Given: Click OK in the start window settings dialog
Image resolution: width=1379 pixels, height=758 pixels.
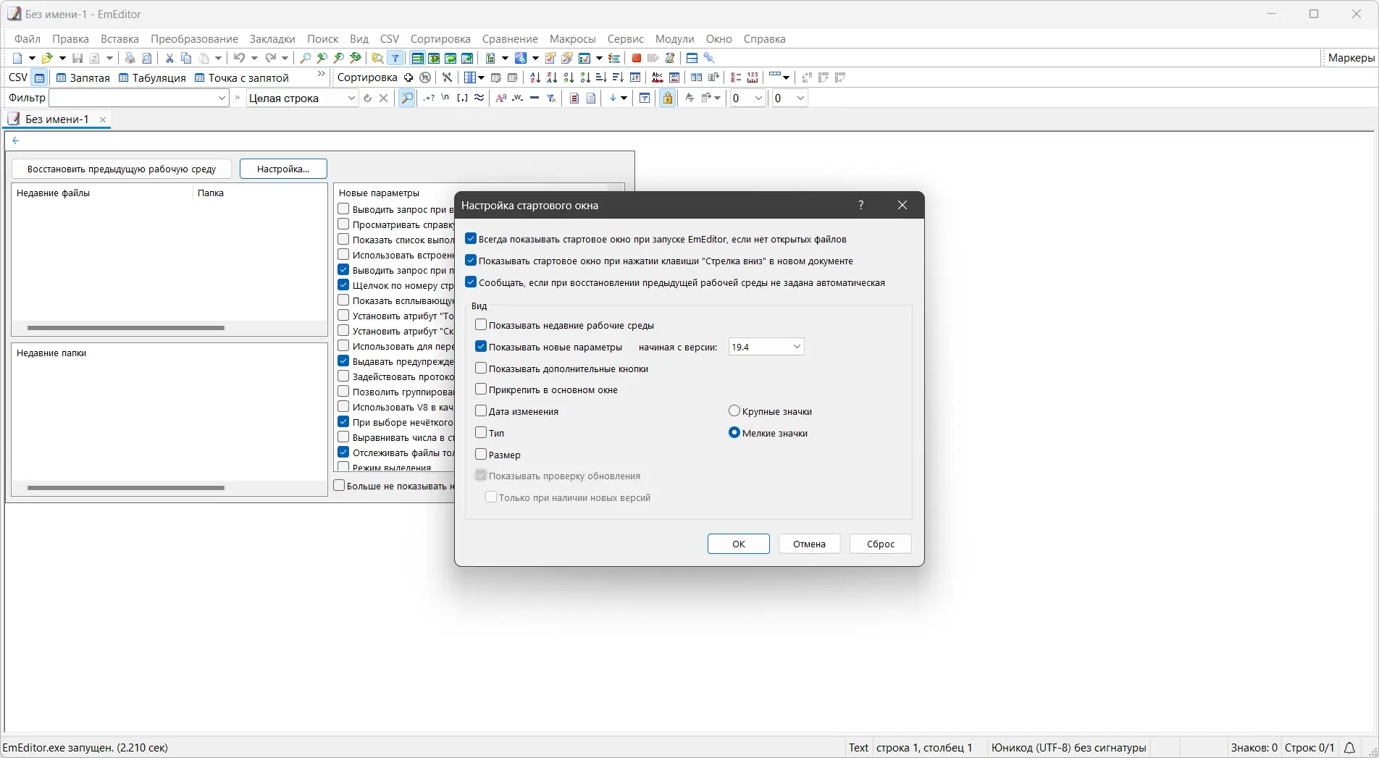Looking at the screenshot, I should click(738, 544).
